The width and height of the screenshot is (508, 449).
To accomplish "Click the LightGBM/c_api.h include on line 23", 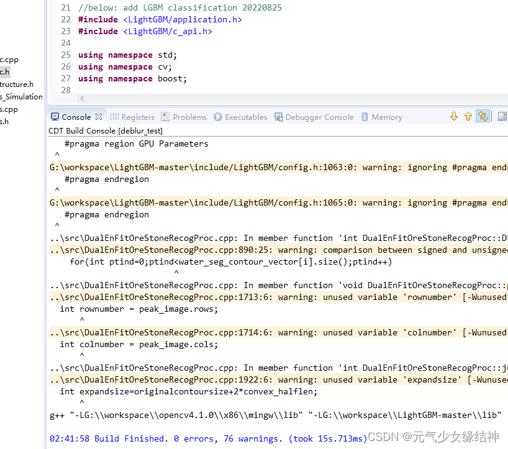I will tap(168, 32).
